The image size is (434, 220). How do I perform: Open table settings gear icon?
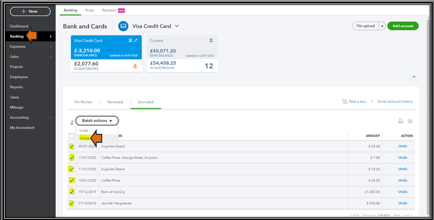tap(410, 121)
